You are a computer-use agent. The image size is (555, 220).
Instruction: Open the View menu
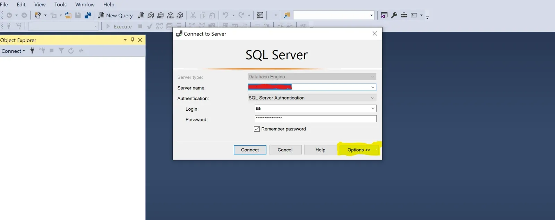(40, 5)
